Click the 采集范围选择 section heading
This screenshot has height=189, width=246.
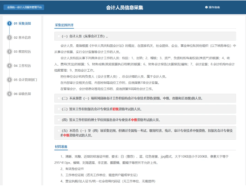(64, 25)
